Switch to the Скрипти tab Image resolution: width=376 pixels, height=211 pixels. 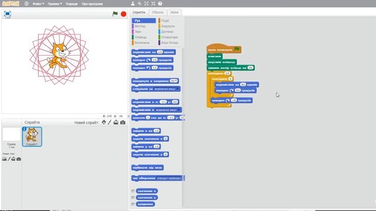tap(139, 12)
